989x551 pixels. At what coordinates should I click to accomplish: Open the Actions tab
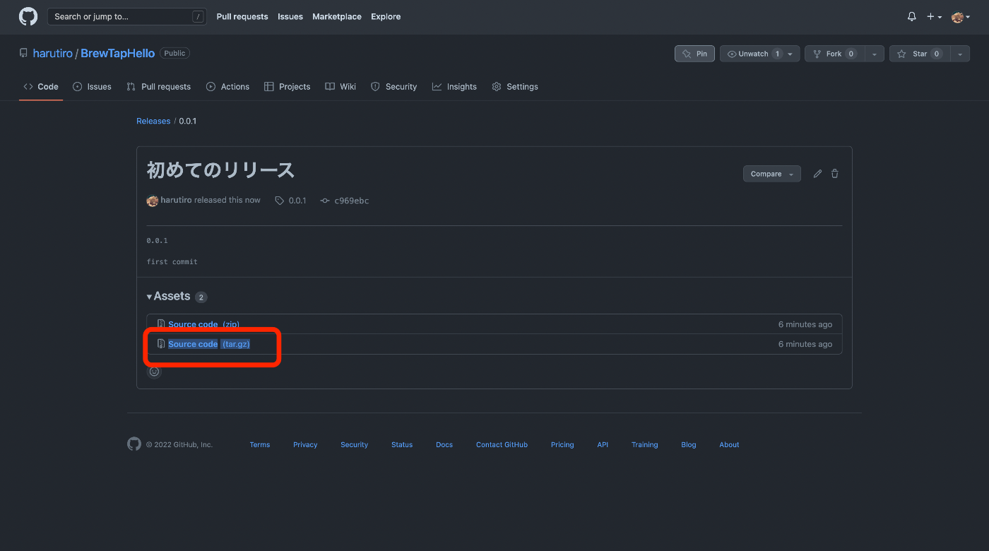click(x=227, y=87)
